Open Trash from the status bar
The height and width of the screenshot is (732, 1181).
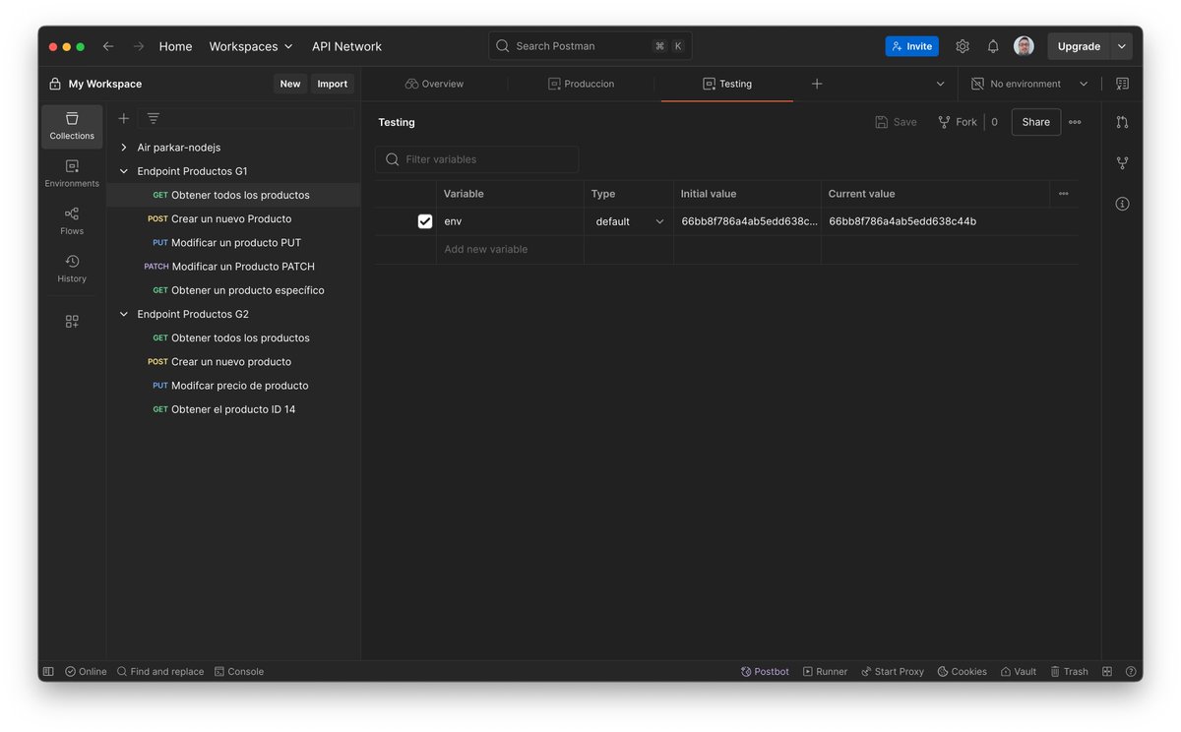pos(1069,671)
